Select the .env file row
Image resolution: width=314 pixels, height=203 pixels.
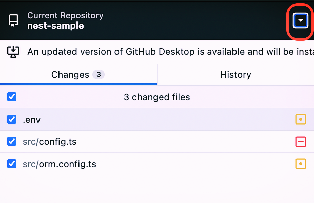pos(157,119)
